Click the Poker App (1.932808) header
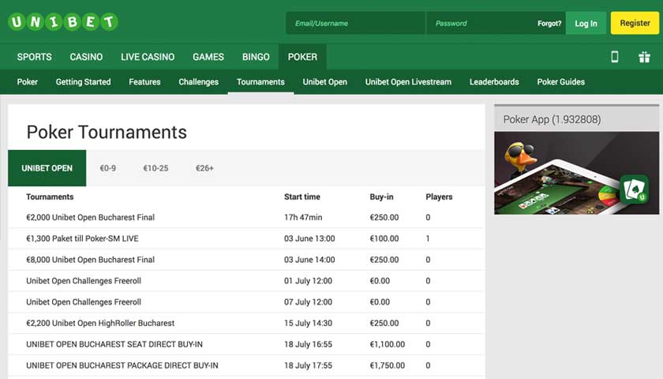 click(552, 119)
